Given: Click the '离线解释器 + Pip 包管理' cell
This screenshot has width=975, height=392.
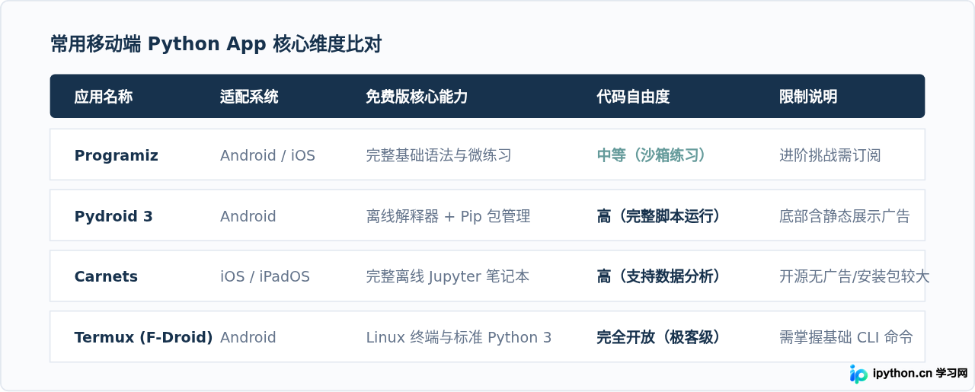Looking at the screenshot, I should (448, 216).
